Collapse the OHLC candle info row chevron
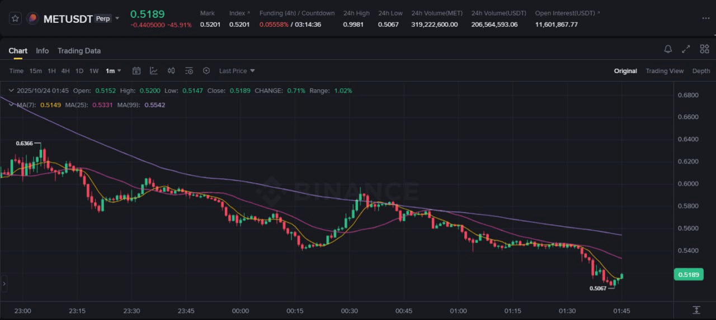This screenshot has height=320, width=716. coord(11,90)
